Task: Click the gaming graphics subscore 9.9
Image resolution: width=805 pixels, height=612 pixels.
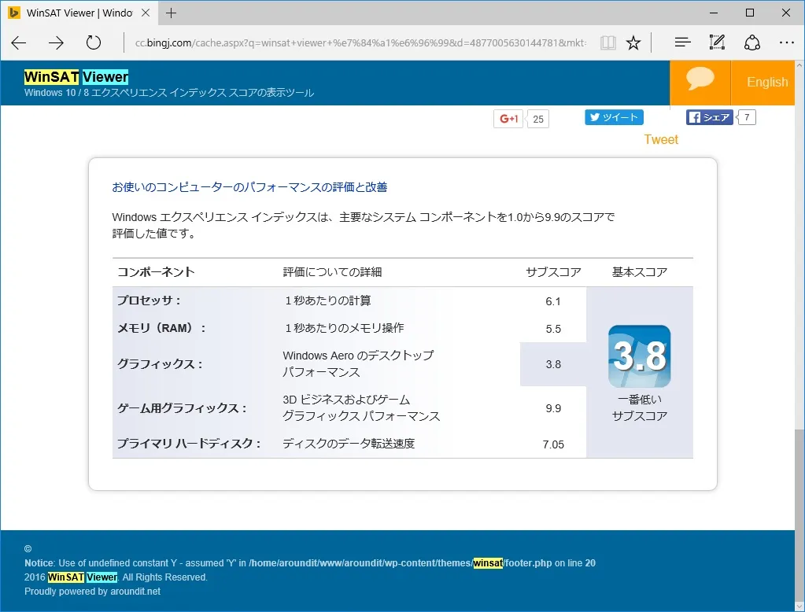Action: point(553,409)
